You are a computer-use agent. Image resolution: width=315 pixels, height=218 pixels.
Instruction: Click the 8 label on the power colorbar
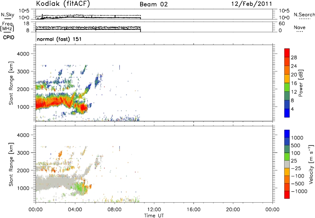[x=292, y=101]
